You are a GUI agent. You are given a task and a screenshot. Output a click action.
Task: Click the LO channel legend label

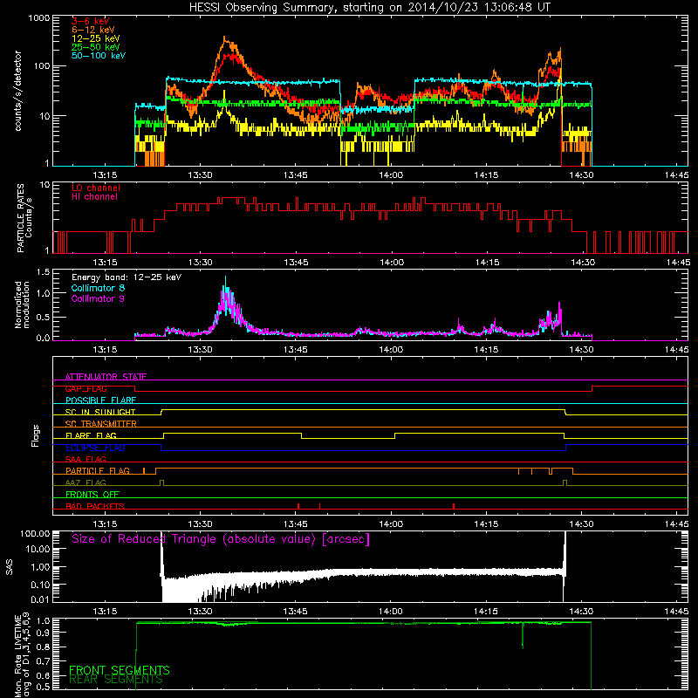click(96, 188)
